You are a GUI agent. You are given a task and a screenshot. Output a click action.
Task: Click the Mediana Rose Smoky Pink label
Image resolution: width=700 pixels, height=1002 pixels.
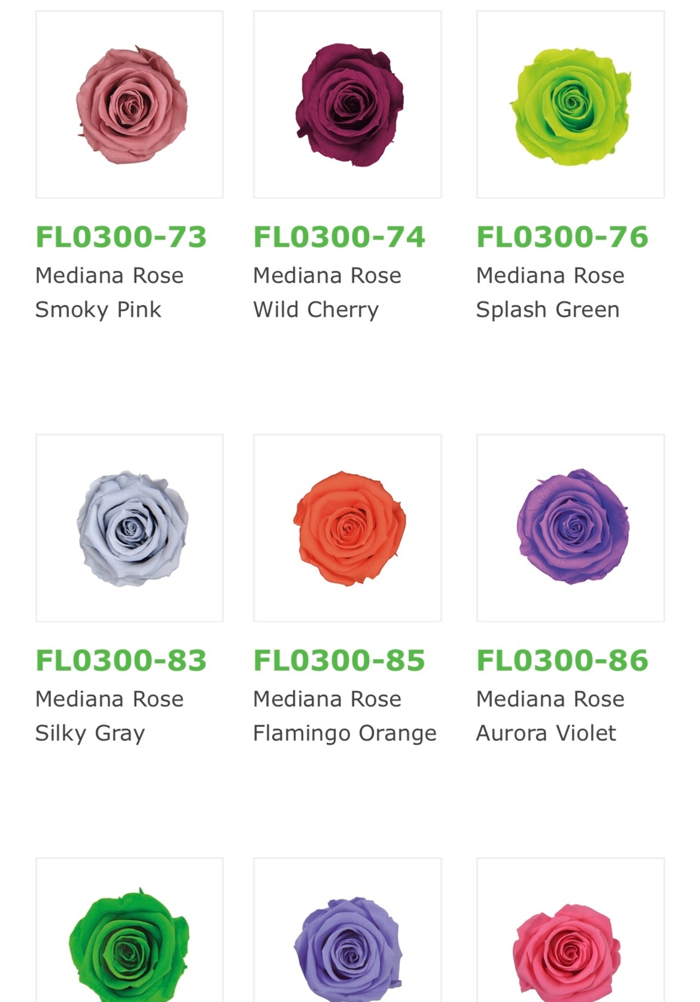109,293
